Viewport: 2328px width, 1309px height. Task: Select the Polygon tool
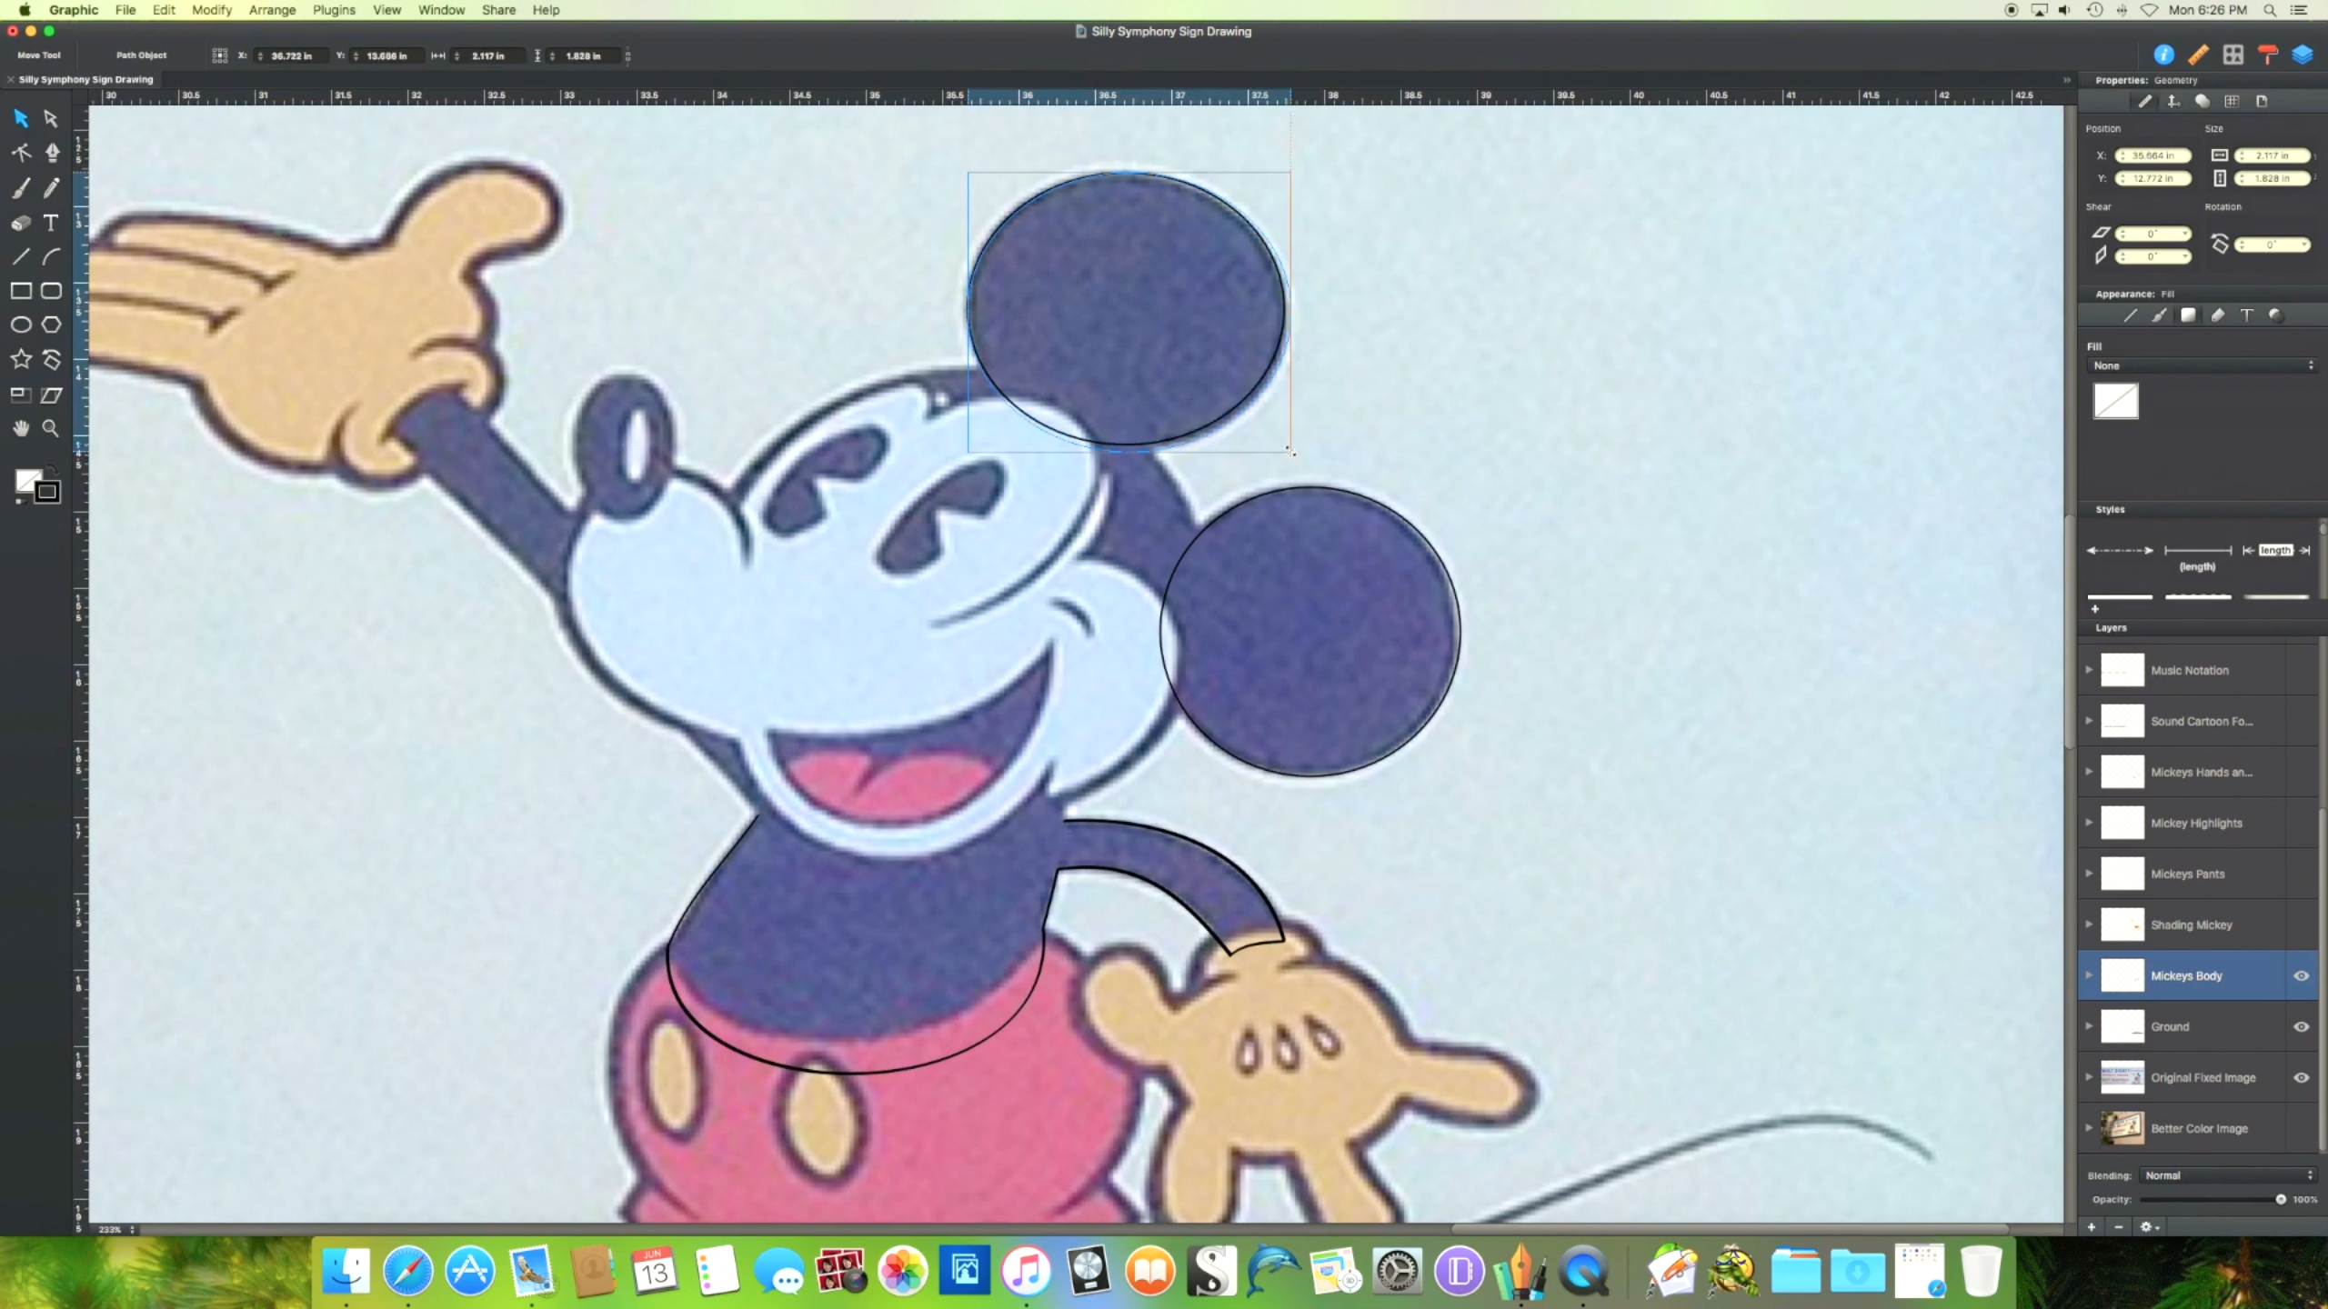click(51, 325)
